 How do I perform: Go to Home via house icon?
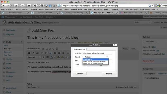click(29, 5)
